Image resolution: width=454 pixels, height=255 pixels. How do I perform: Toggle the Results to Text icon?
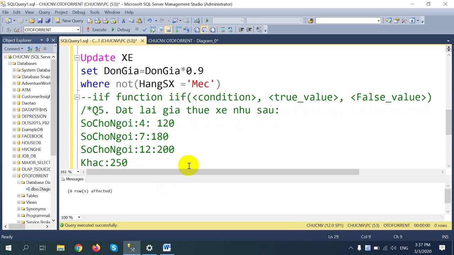pos(197,30)
